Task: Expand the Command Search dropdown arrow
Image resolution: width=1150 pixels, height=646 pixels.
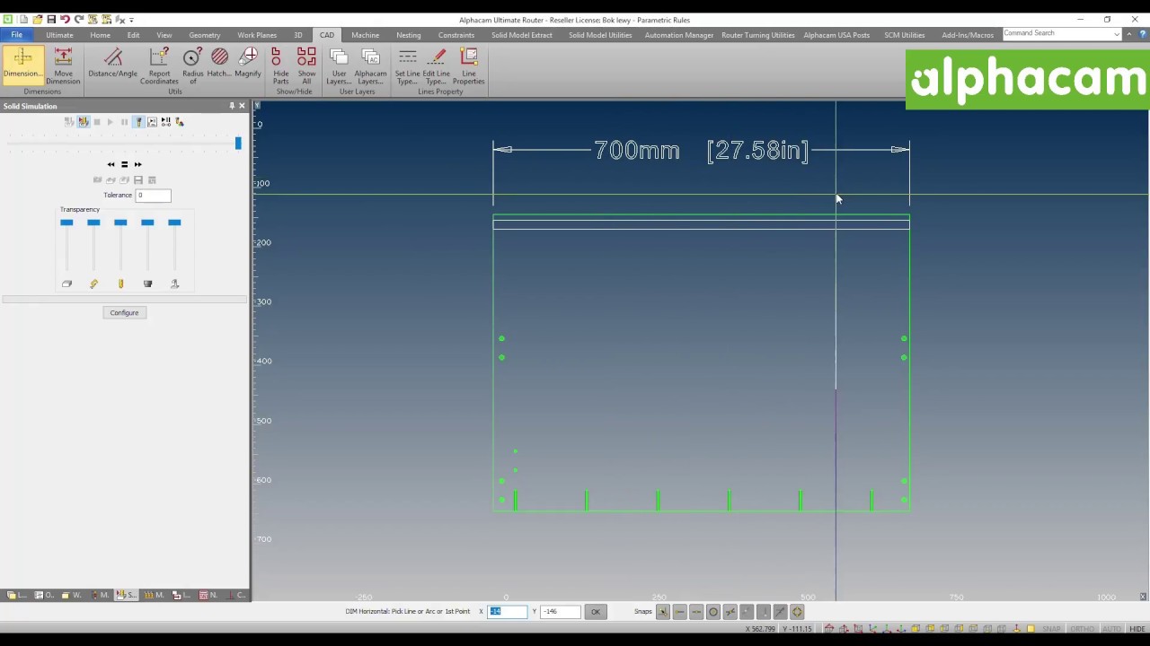Action: pos(1117,34)
